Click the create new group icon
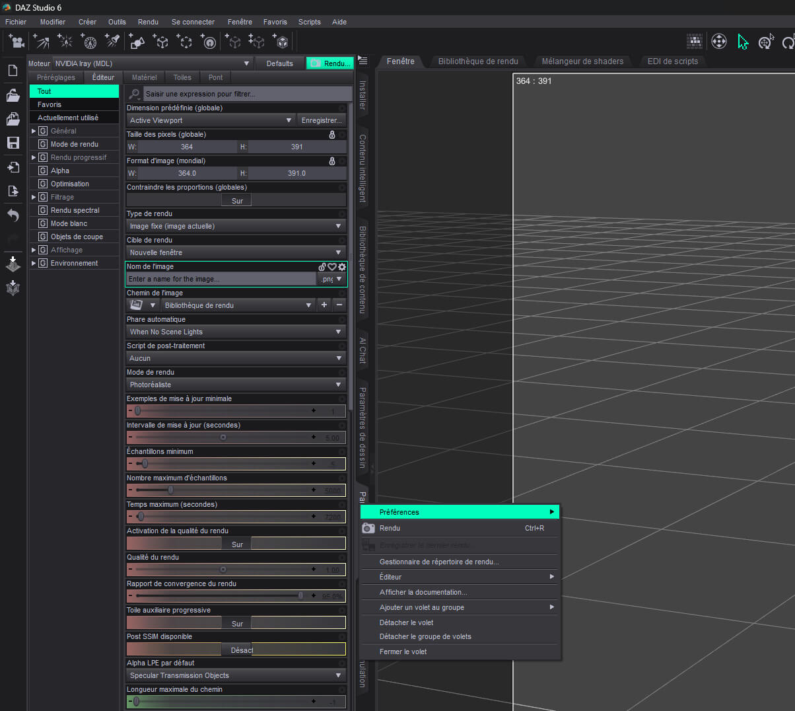 185,42
